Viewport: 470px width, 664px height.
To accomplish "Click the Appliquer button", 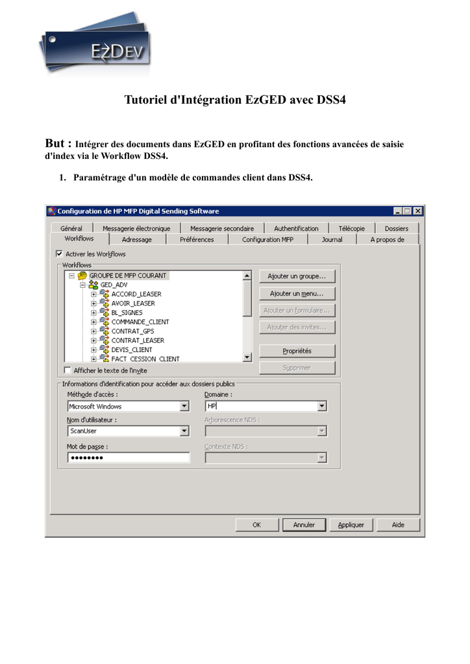I will [351, 525].
